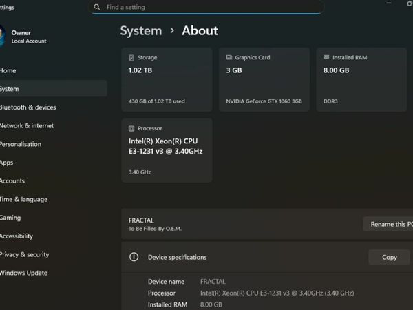Select Privacy & security in sidebar
The height and width of the screenshot is (310, 413).
pyautogui.click(x=24, y=254)
